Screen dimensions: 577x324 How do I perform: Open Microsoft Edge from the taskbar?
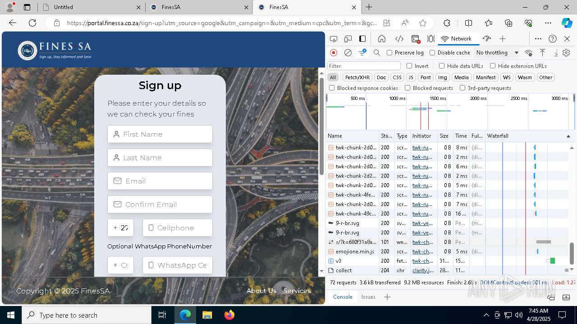click(x=185, y=315)
